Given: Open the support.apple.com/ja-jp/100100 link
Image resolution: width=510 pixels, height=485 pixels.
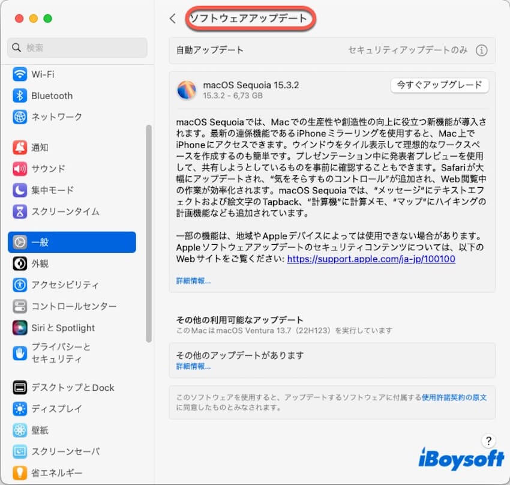Looking at the screenshot, I should pos(371,259).
